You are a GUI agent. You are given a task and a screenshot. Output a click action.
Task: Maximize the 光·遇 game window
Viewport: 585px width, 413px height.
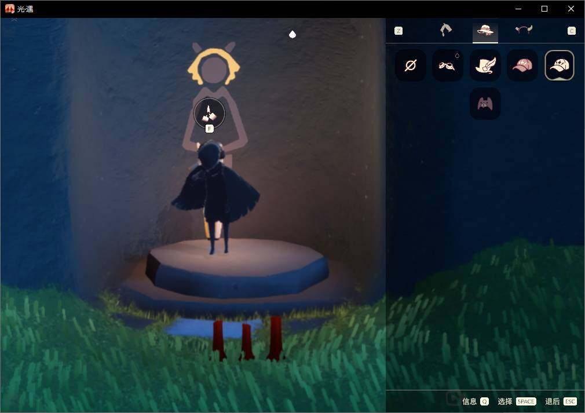544,9
